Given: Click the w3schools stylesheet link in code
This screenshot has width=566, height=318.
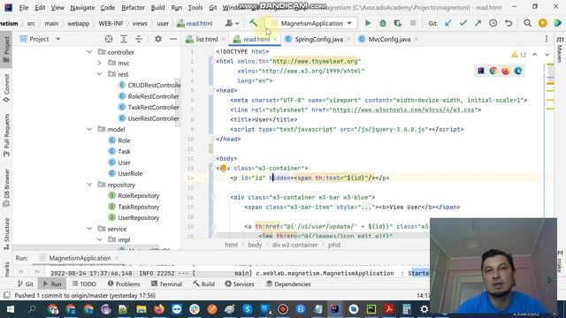Looking at the screenshot, I should pyautogui.click(x=403, y=110).
